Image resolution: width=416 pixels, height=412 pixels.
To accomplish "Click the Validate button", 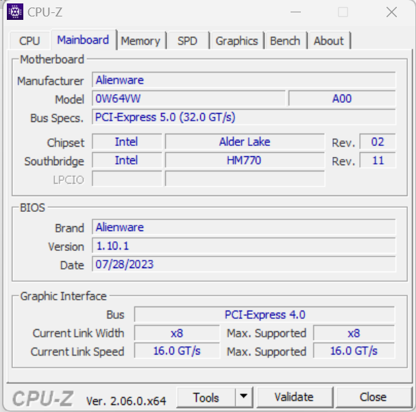I will [294, 397].
